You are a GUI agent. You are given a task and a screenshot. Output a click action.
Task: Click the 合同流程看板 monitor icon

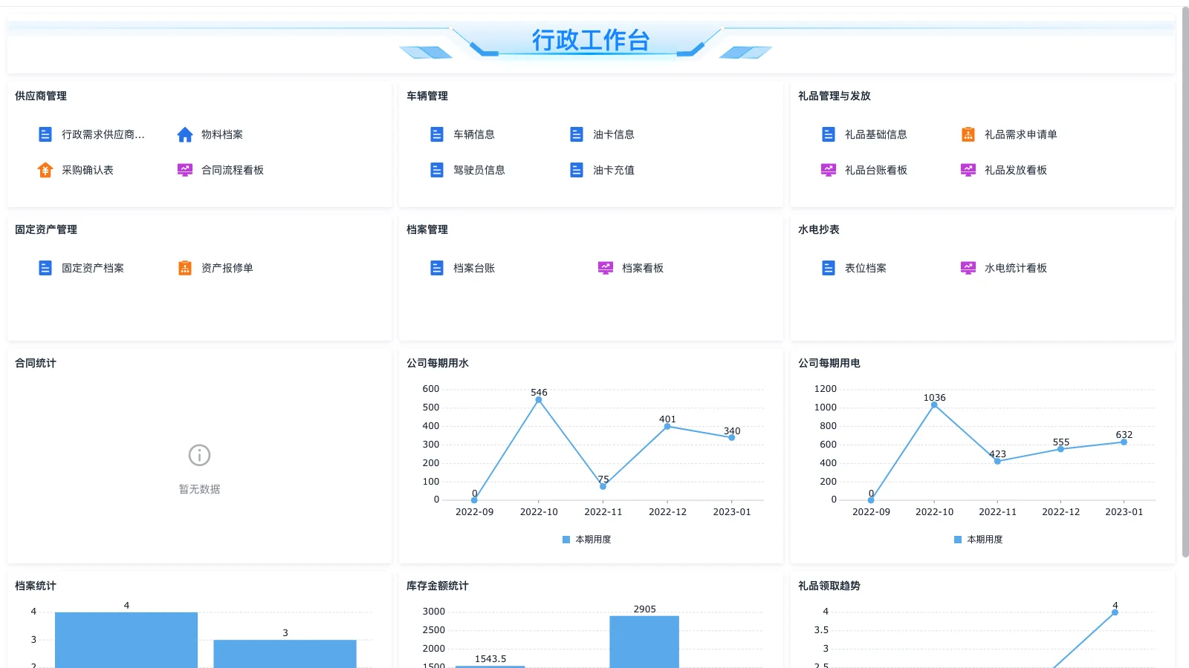(x=185, y=170)
